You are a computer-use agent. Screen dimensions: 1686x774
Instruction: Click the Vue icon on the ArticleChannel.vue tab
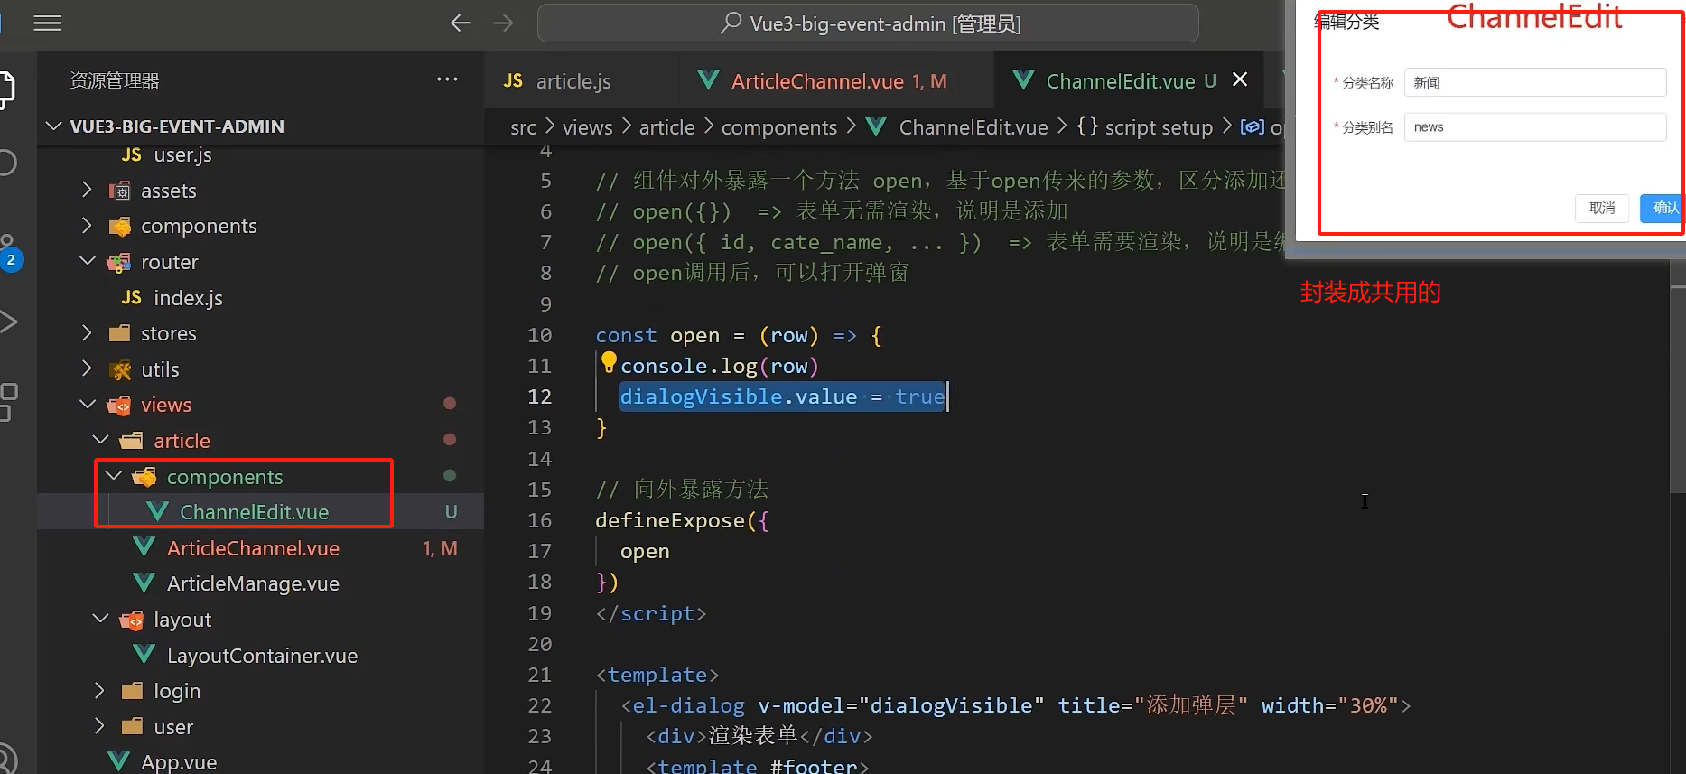click(708, 80)
